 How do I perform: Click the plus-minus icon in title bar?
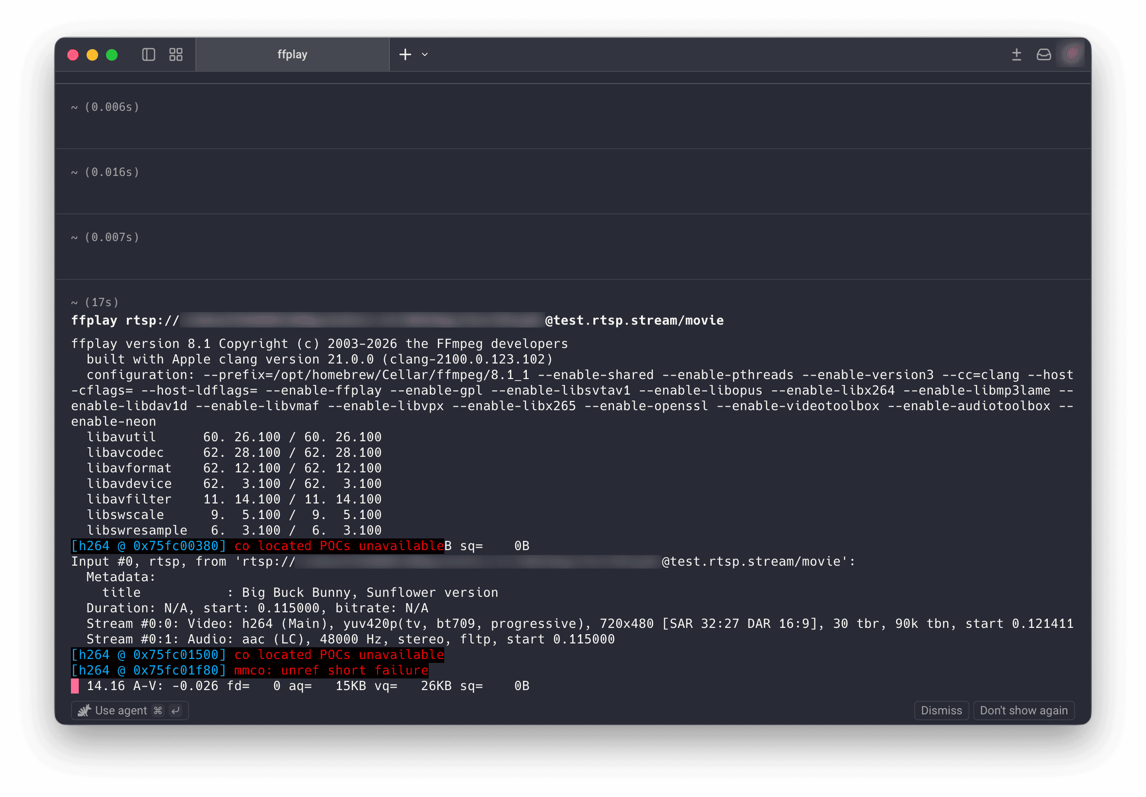(1016, 54)
